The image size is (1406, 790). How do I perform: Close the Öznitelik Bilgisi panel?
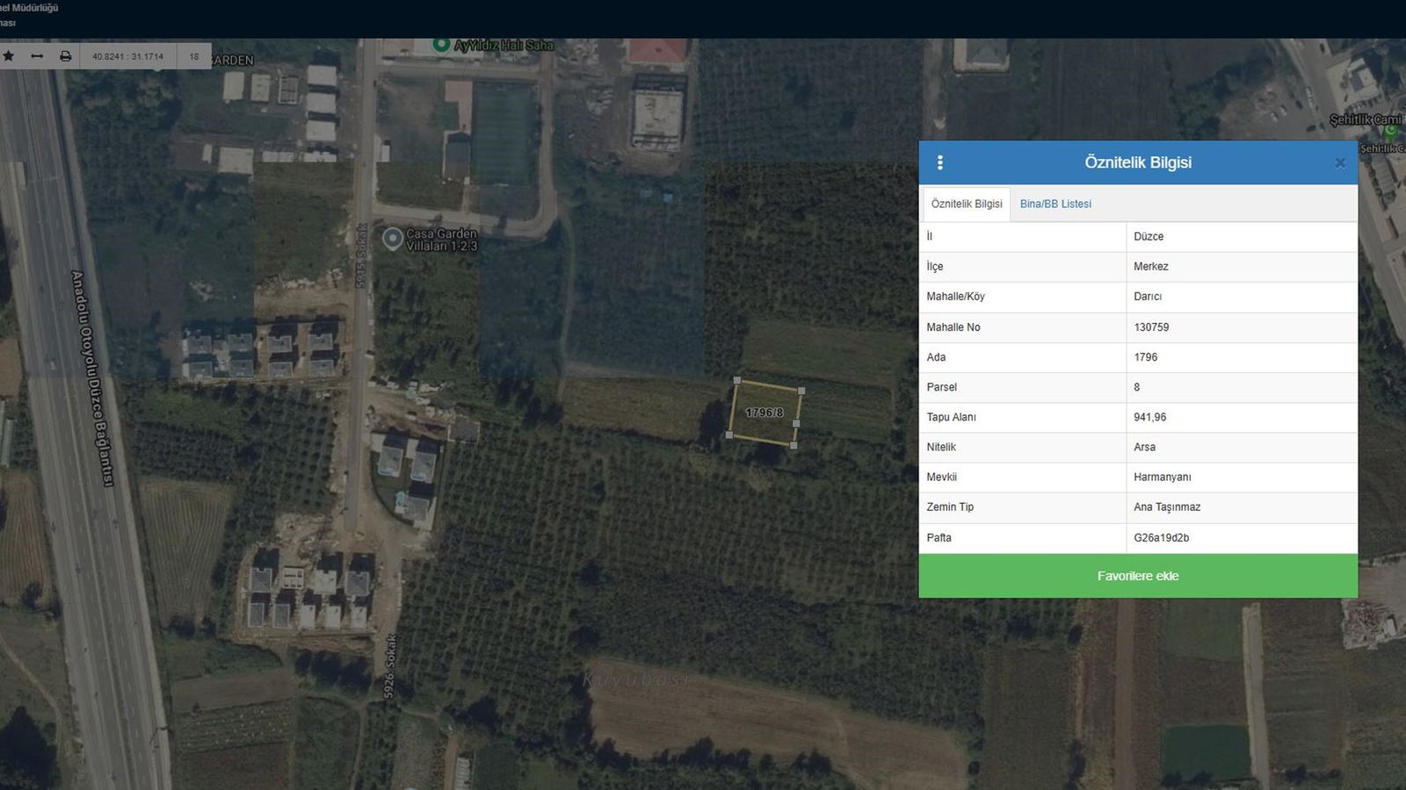pyautogui.click(x=1339, y=163)
